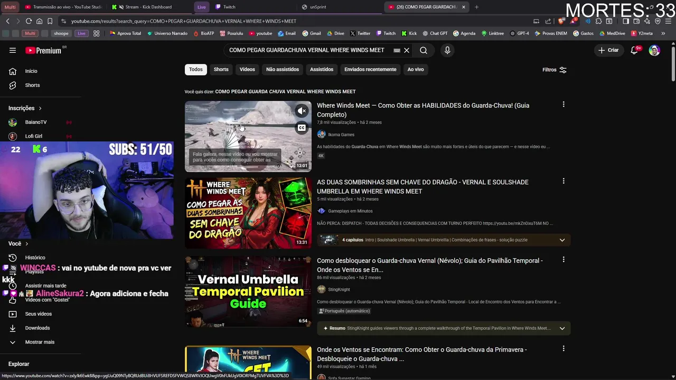Screen dimensions: 676x380
Task: Select Enviados recentemente chip
Action: [x=370, y=69]
